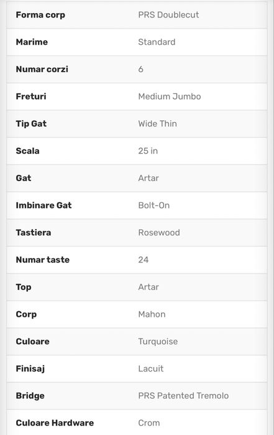The width and height of the screenshot is (274, 435).
Task: Click the Marime row label
Action: tap(32, 42)
